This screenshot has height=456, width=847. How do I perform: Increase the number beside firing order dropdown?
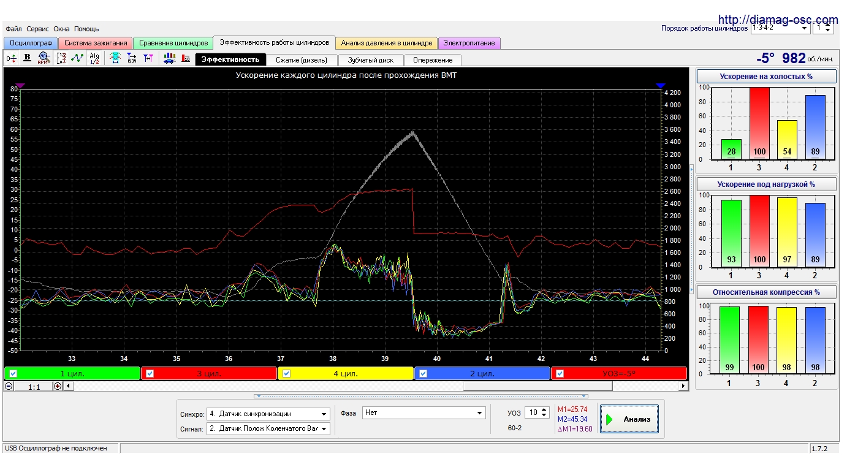tap(829, 25)
